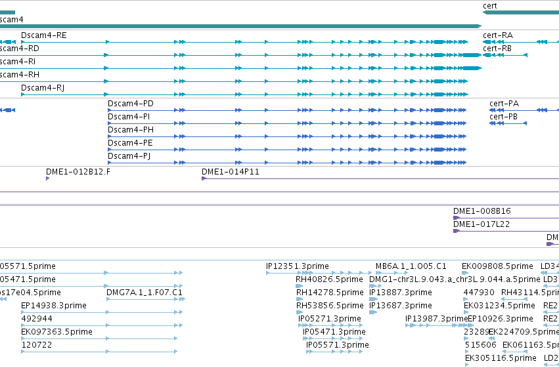Click the IP05271.3prime EST label
Screen dimensions: 559x368
330,319
